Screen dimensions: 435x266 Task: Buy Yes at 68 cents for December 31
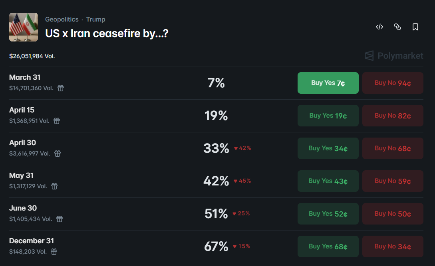(328, 246)
